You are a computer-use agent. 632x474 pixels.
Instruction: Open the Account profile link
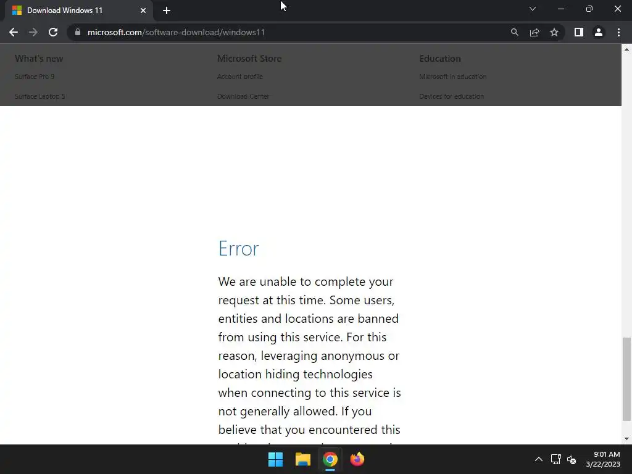(240, 77)
